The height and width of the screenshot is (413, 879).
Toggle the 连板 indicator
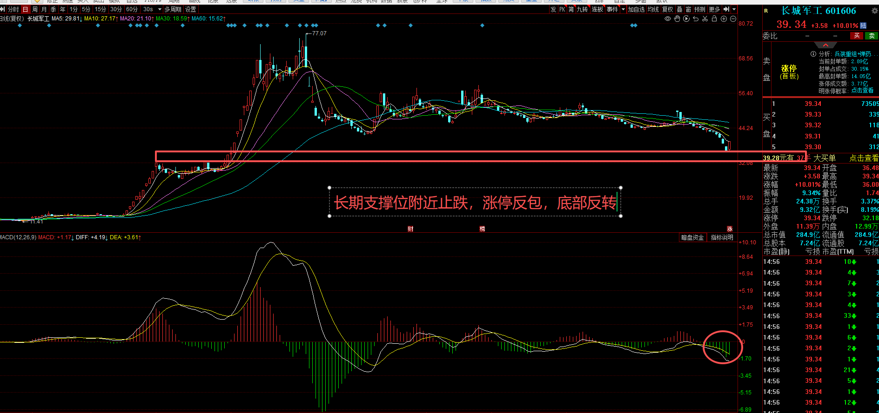click(597, 9)
